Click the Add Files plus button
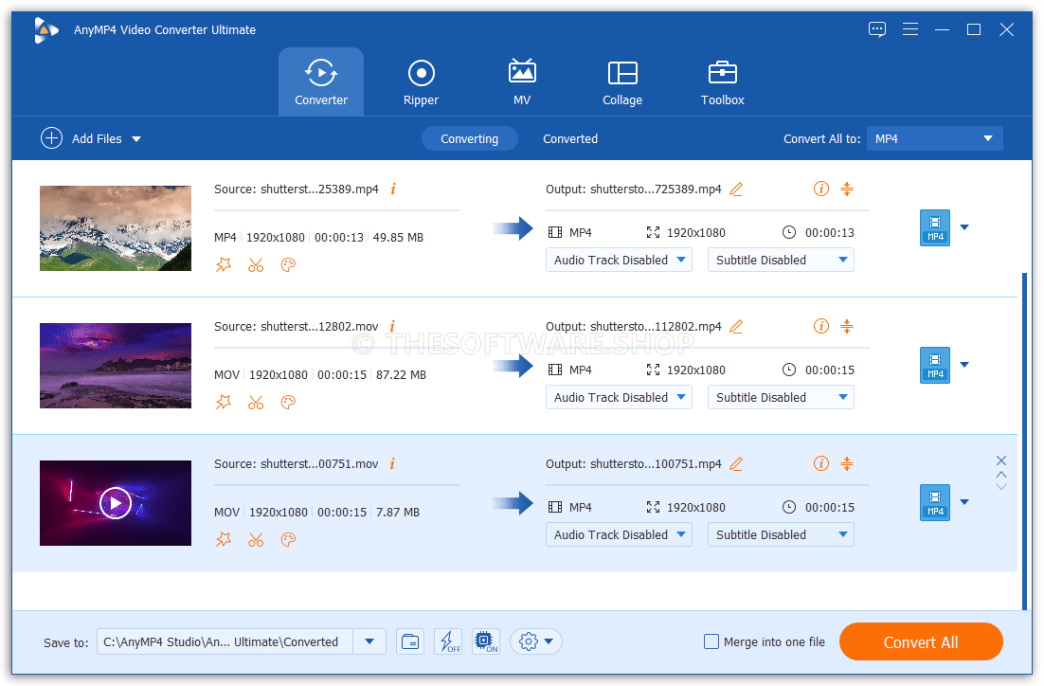The image size is (1044, 686). pos(51,138)
